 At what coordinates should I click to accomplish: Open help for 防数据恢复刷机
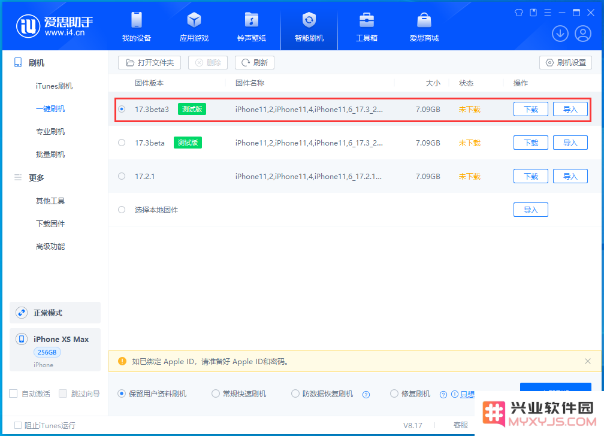[366, 395]
